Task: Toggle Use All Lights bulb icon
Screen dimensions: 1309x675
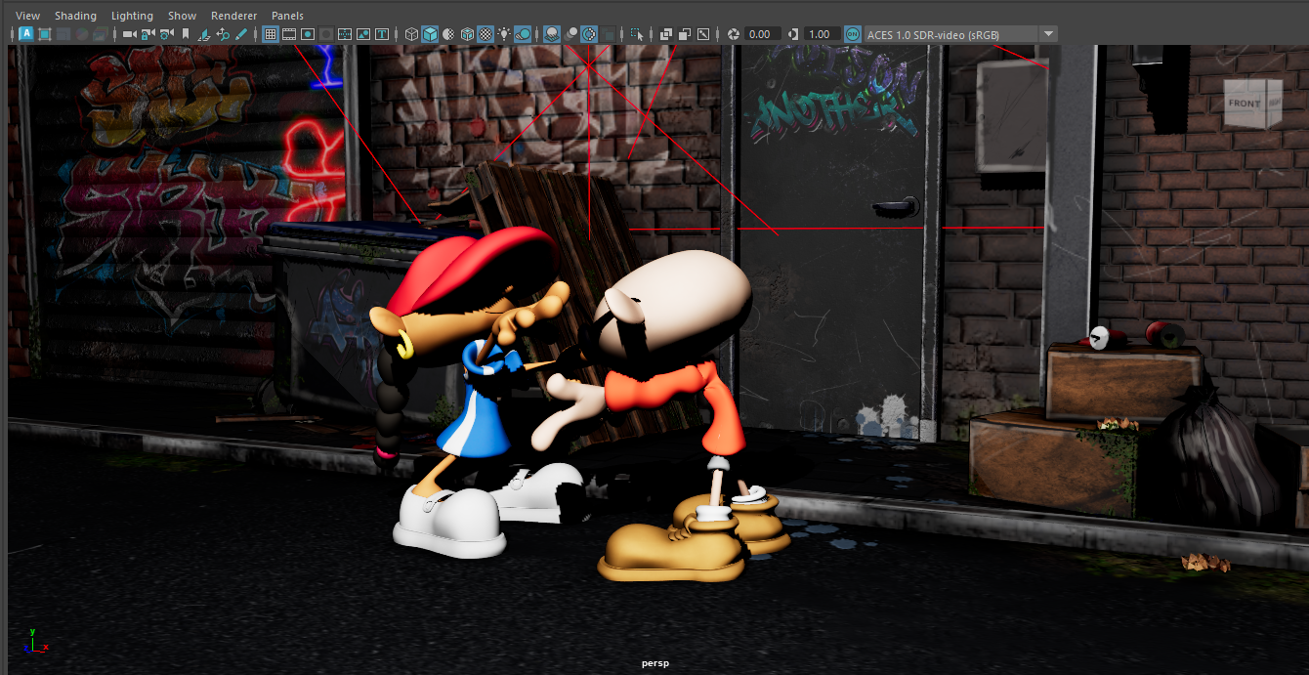Action: point(504,34)
